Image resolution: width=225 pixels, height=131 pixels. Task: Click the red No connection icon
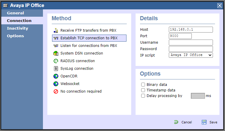tap(56, 91)
